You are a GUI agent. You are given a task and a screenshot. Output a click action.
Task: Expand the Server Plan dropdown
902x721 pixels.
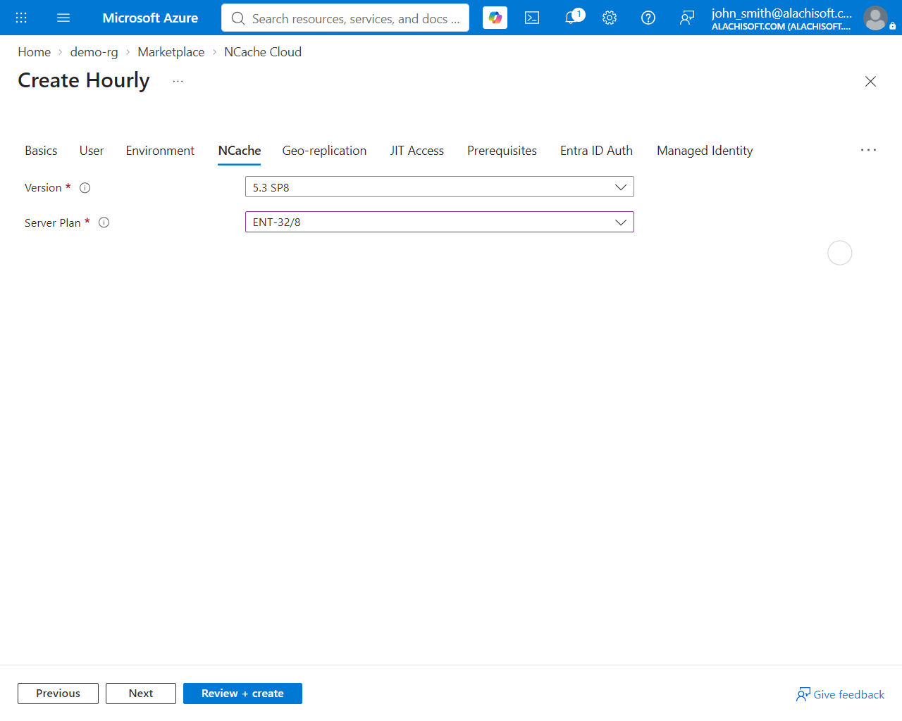pos(440,222)
